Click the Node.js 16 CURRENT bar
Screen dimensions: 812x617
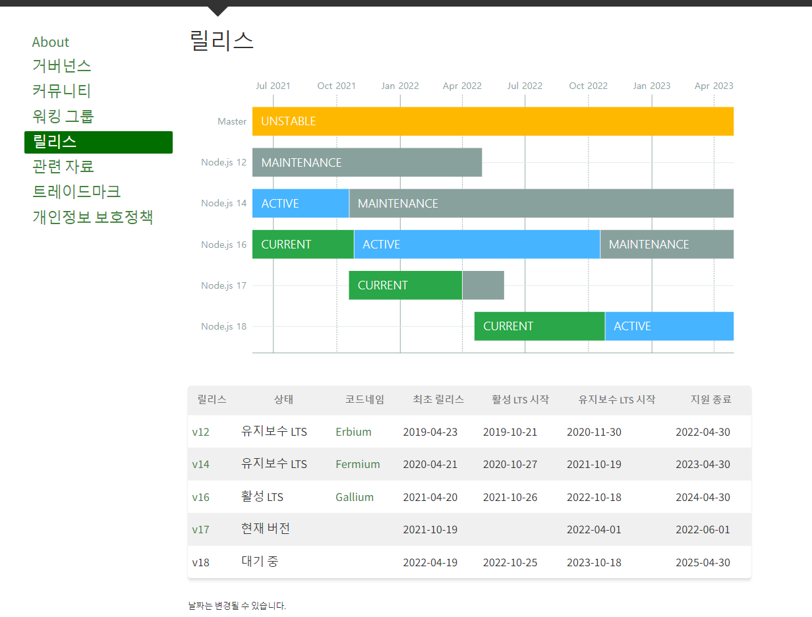tap(303, 244)
